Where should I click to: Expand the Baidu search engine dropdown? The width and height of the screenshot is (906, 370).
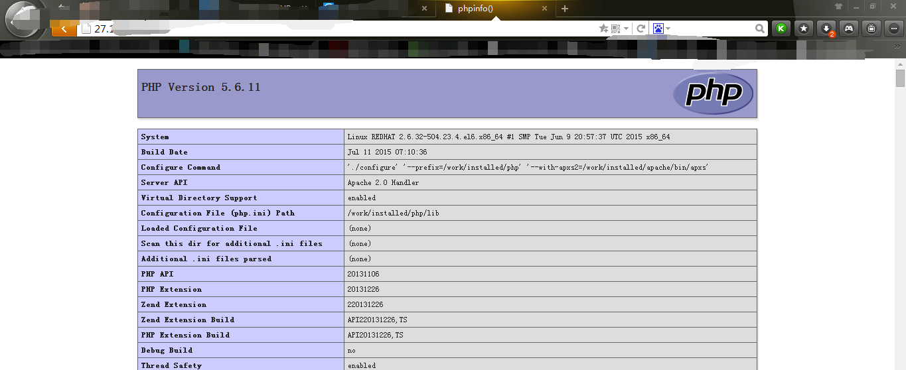(668, 29)
